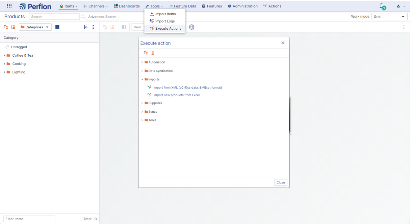Open the Categories dropdown
The height and width of the screenshot is (224, 410).
pyautogui.click(x=35, y=27)
